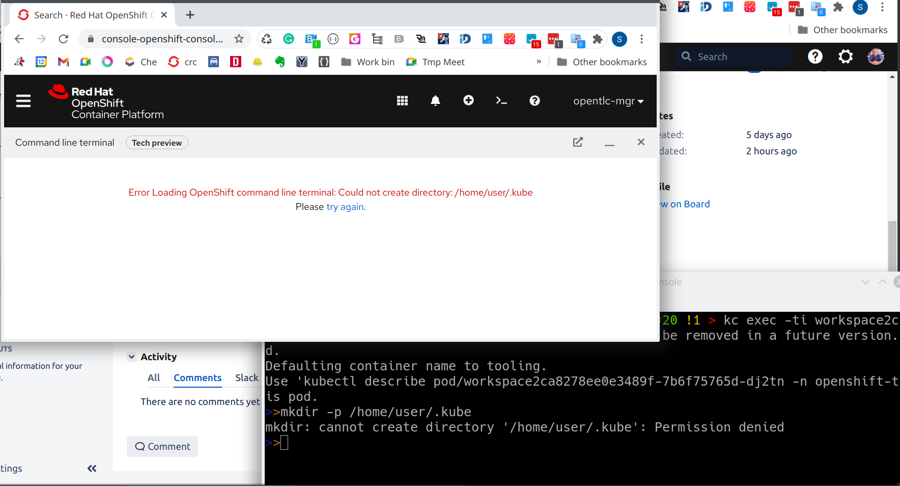
Task: Open terminal in new tab icon
Action: [578, 142]
